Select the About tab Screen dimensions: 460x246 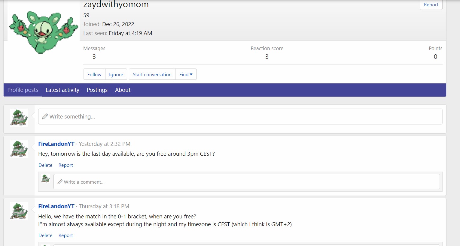[x=123, y=90]
